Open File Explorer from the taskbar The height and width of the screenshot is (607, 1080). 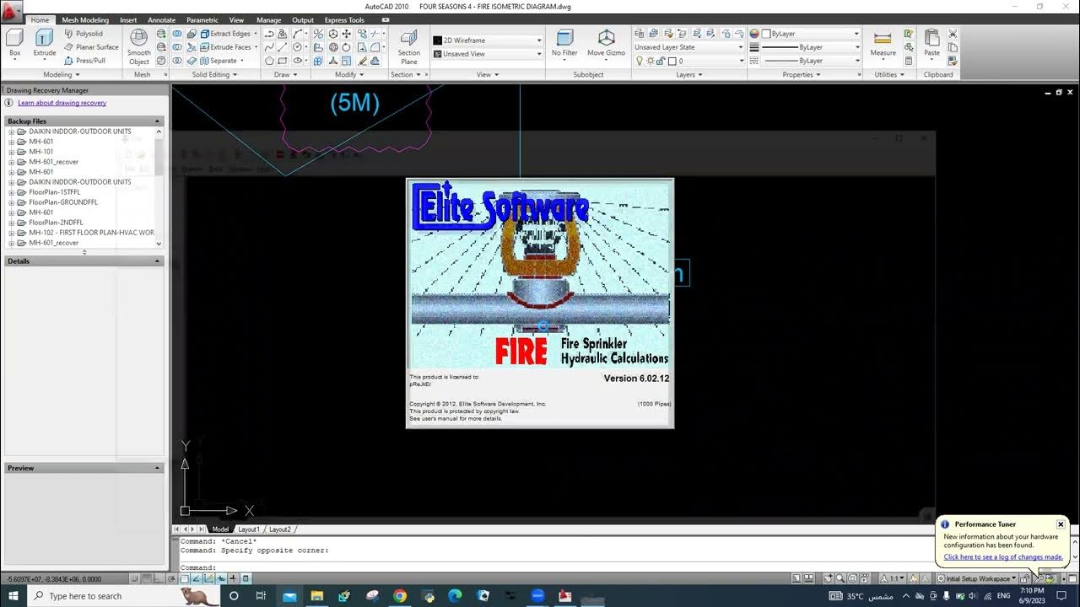pyautogui.click(x=316, y=596)
